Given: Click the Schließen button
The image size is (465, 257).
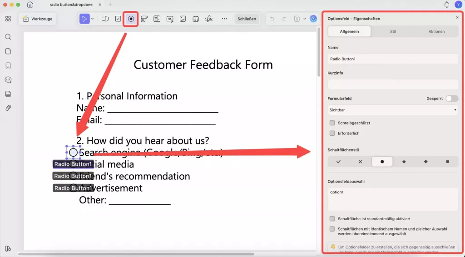Looking at the screenshot, I should click(x=247, y=19).
